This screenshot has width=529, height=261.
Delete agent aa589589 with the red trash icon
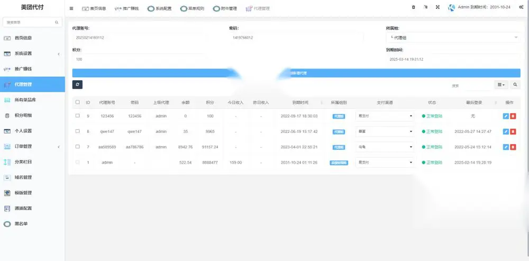pyautogui.click(x=513, y=147)
